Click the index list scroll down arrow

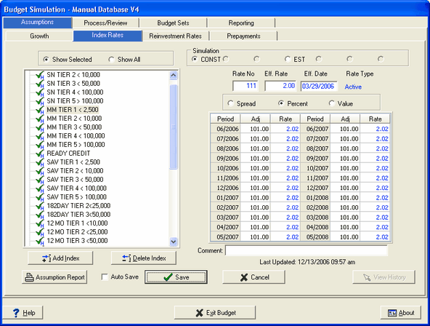(174, 242)
